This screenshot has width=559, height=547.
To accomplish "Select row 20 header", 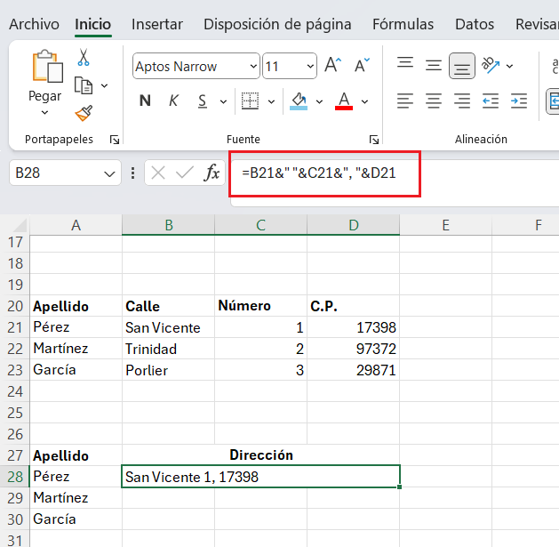I will [15, 306].
